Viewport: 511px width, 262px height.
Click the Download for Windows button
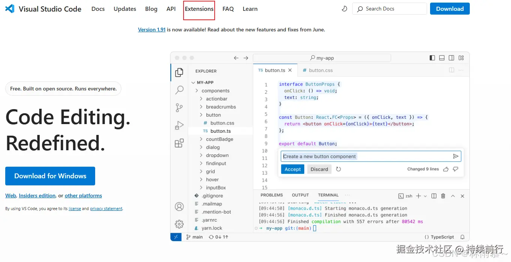(x=50, y=176)
